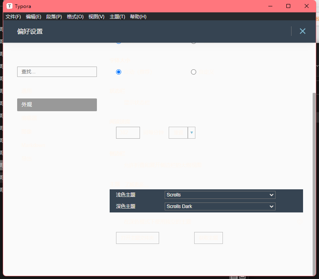Close the 偏好设置 preferences panel
319x279 pixels.
click(303, 31)
